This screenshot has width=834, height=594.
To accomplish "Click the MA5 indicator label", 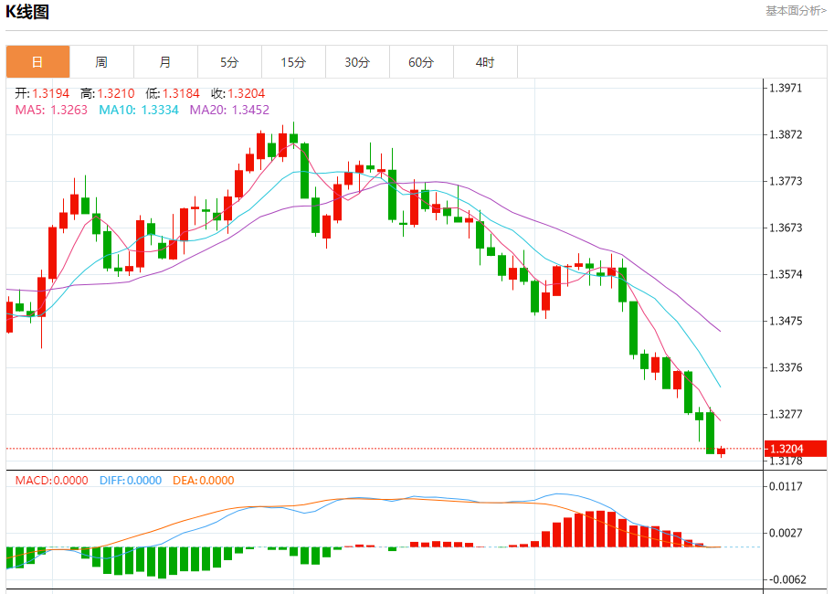I will tap(51, 110).
